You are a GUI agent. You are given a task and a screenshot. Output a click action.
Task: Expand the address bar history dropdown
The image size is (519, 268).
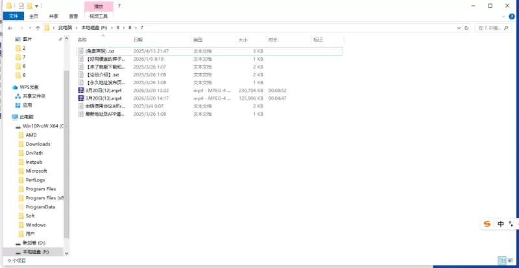[457, 28]
